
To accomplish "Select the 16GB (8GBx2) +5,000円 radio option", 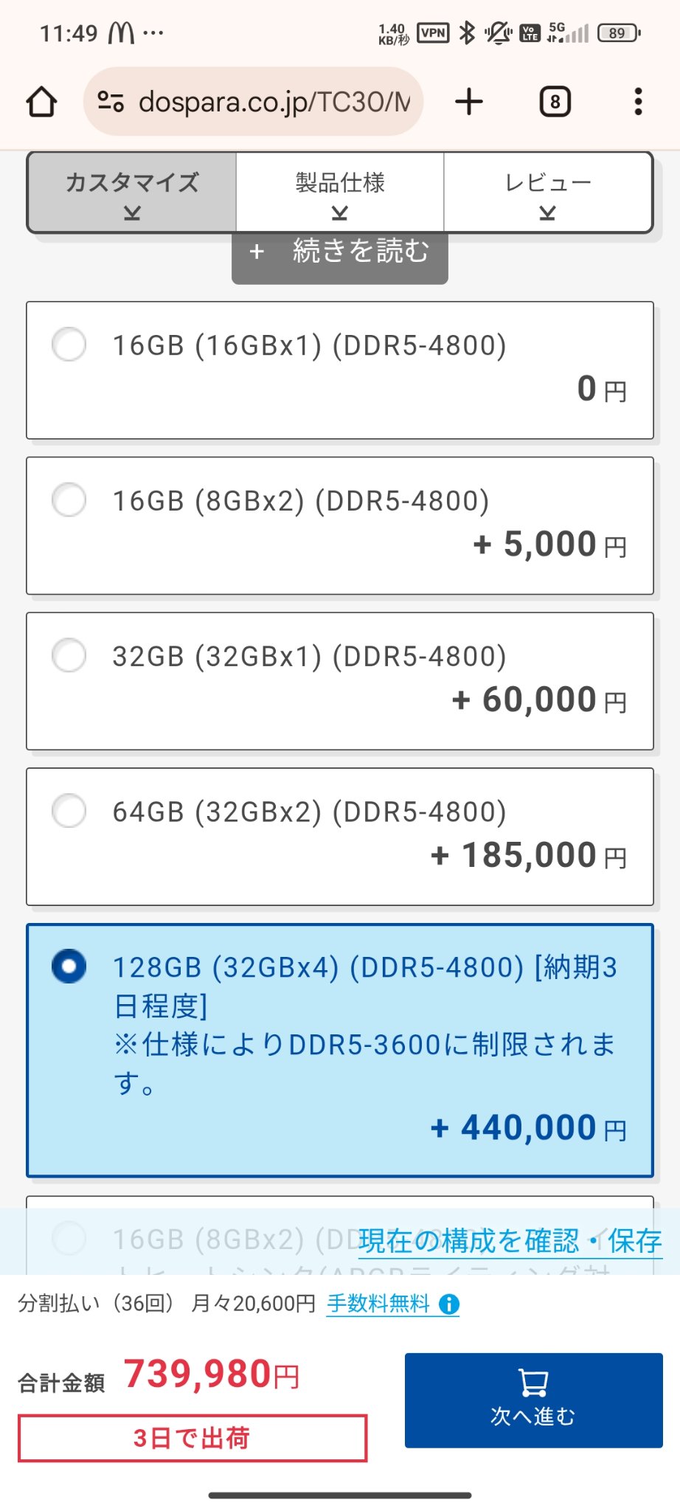I will tap(69, 500).
